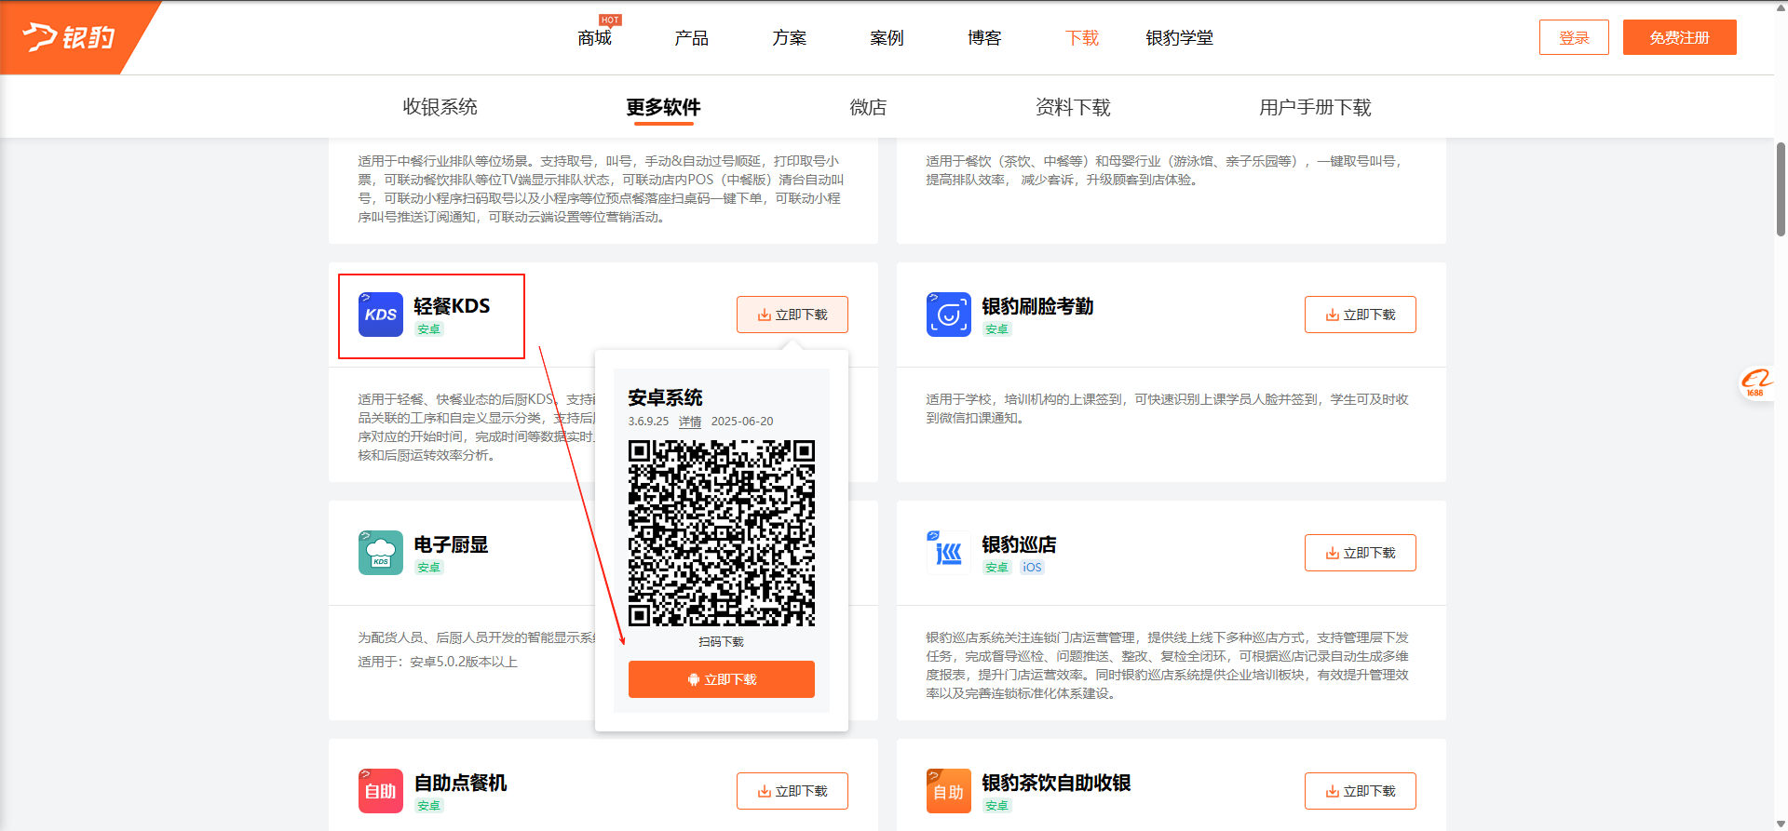The width and height of the screenshot is (1788, 831).
Task: Open 银豹学堂 in the top navigation
Action: pos(1179,38)
